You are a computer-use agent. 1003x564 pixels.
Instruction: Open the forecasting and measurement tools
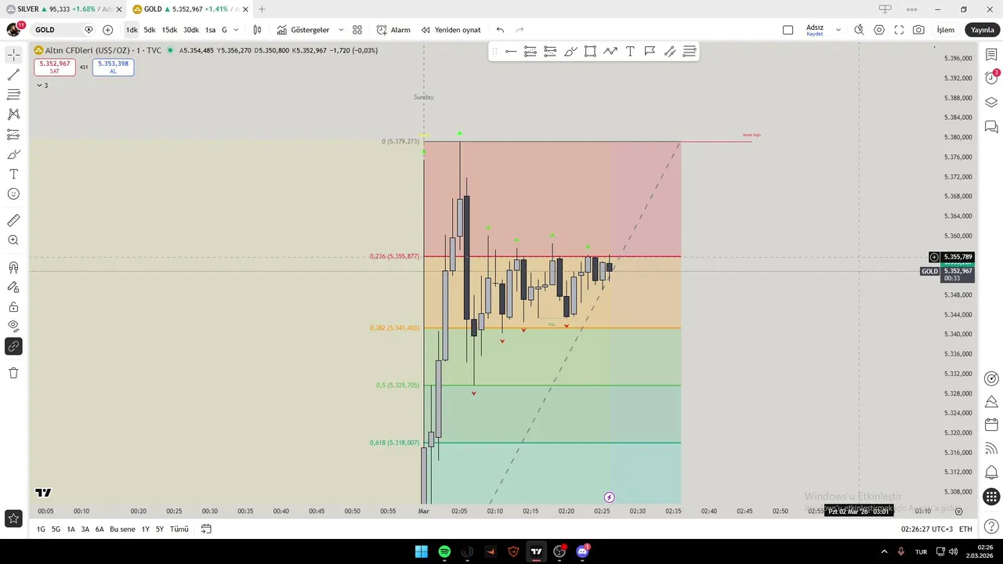(x=13, y=135)
